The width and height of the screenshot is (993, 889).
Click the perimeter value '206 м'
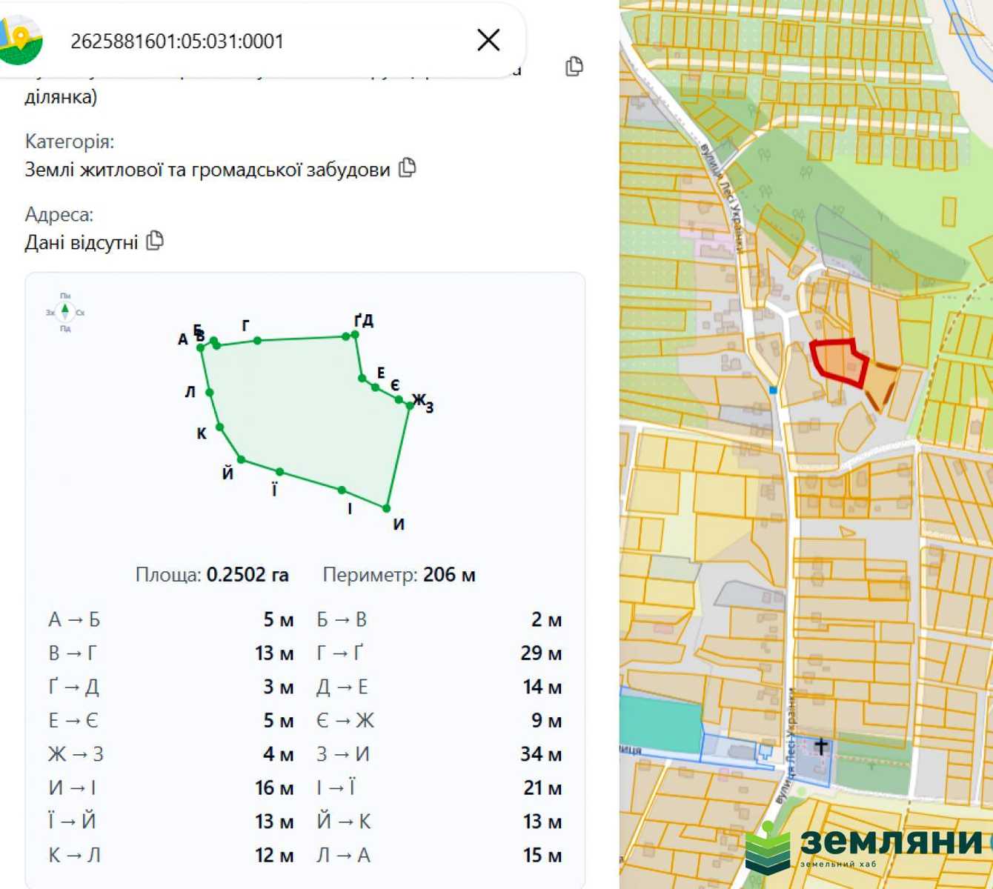(449, 575)
